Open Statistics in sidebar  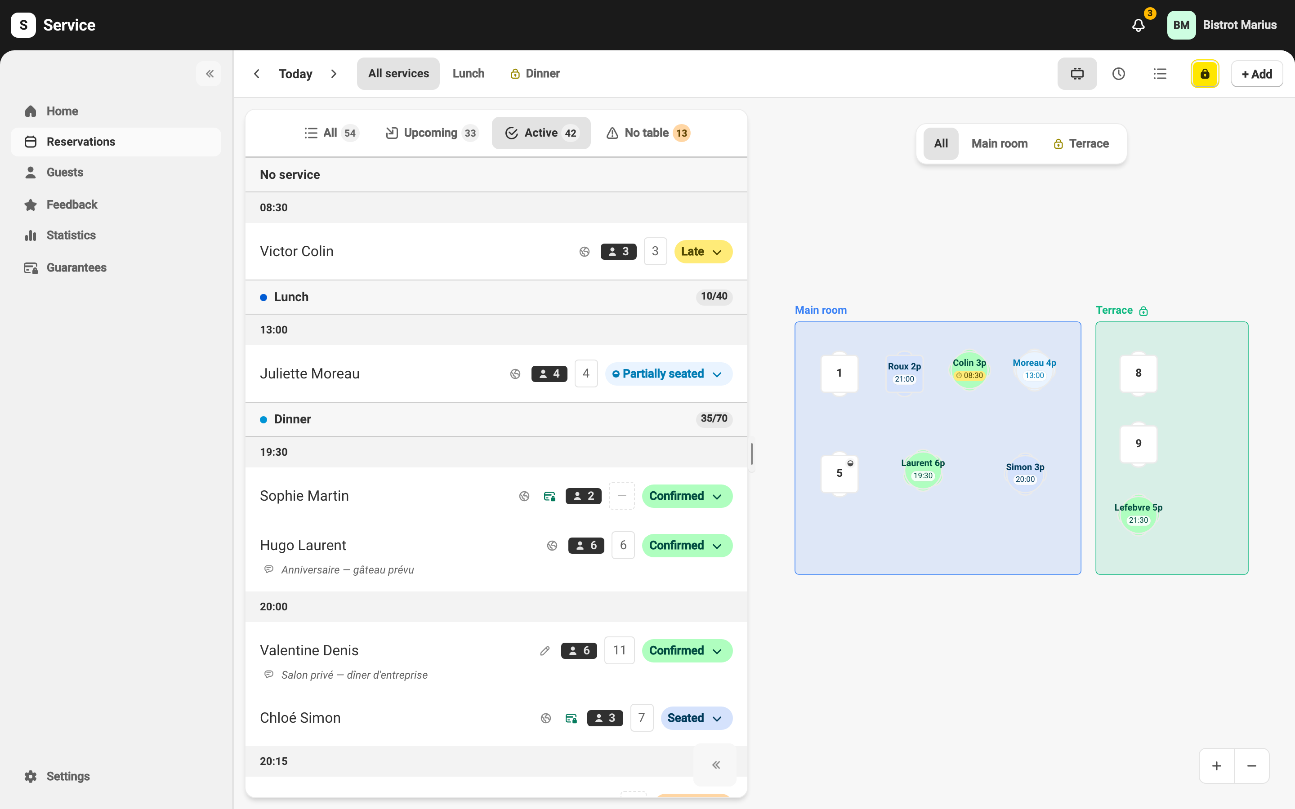(116, 236)
